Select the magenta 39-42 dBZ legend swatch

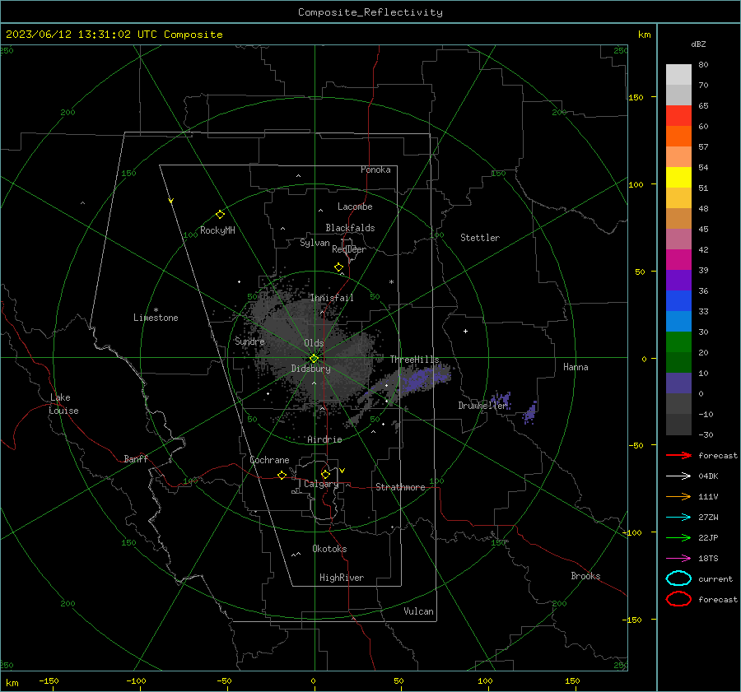point(678,260)
